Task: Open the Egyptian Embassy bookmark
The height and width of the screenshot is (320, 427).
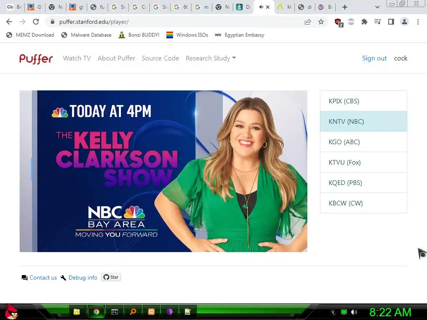Action: point(239,35)
